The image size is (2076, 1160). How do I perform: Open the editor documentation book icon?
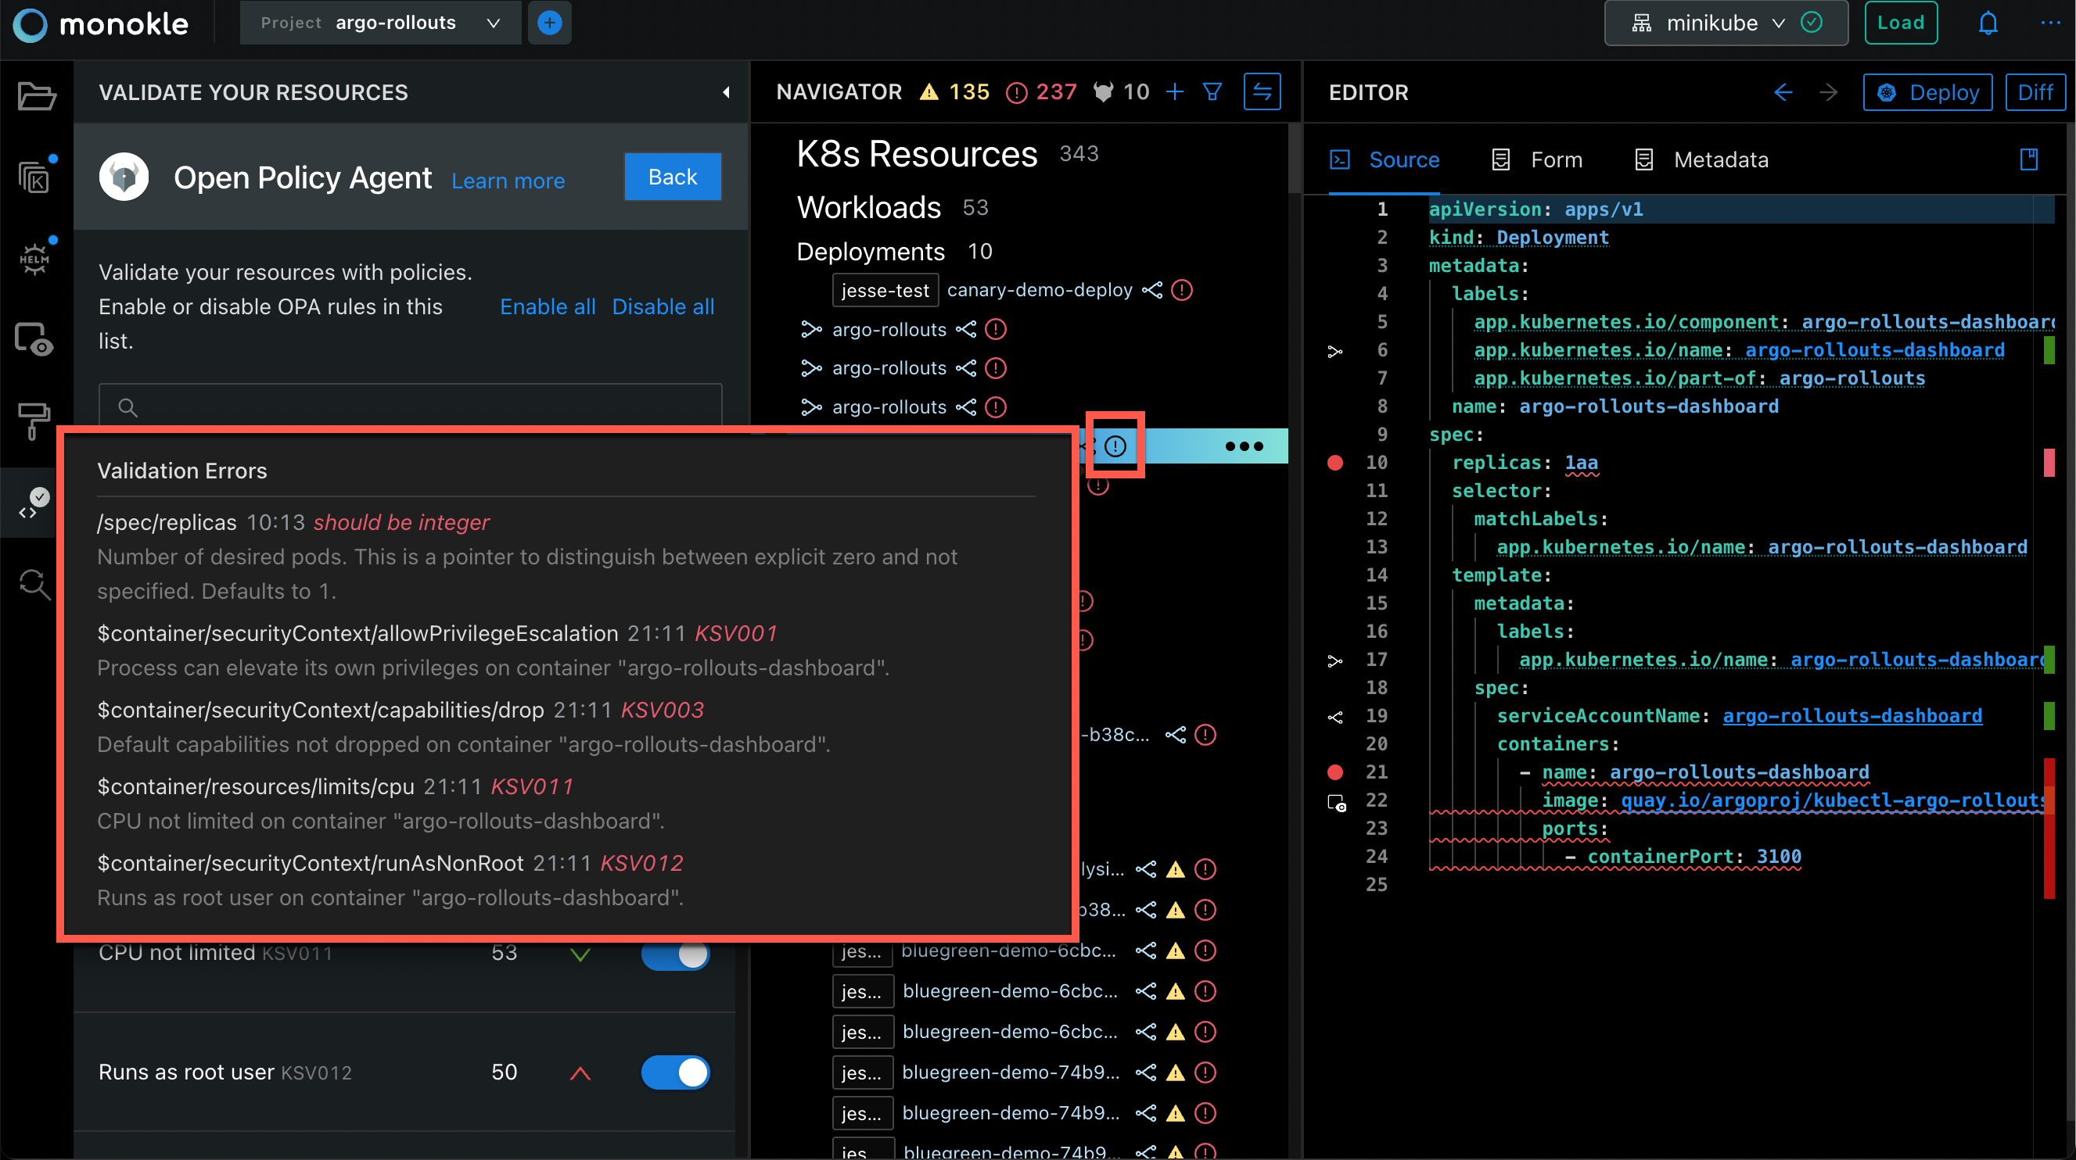2028,159
